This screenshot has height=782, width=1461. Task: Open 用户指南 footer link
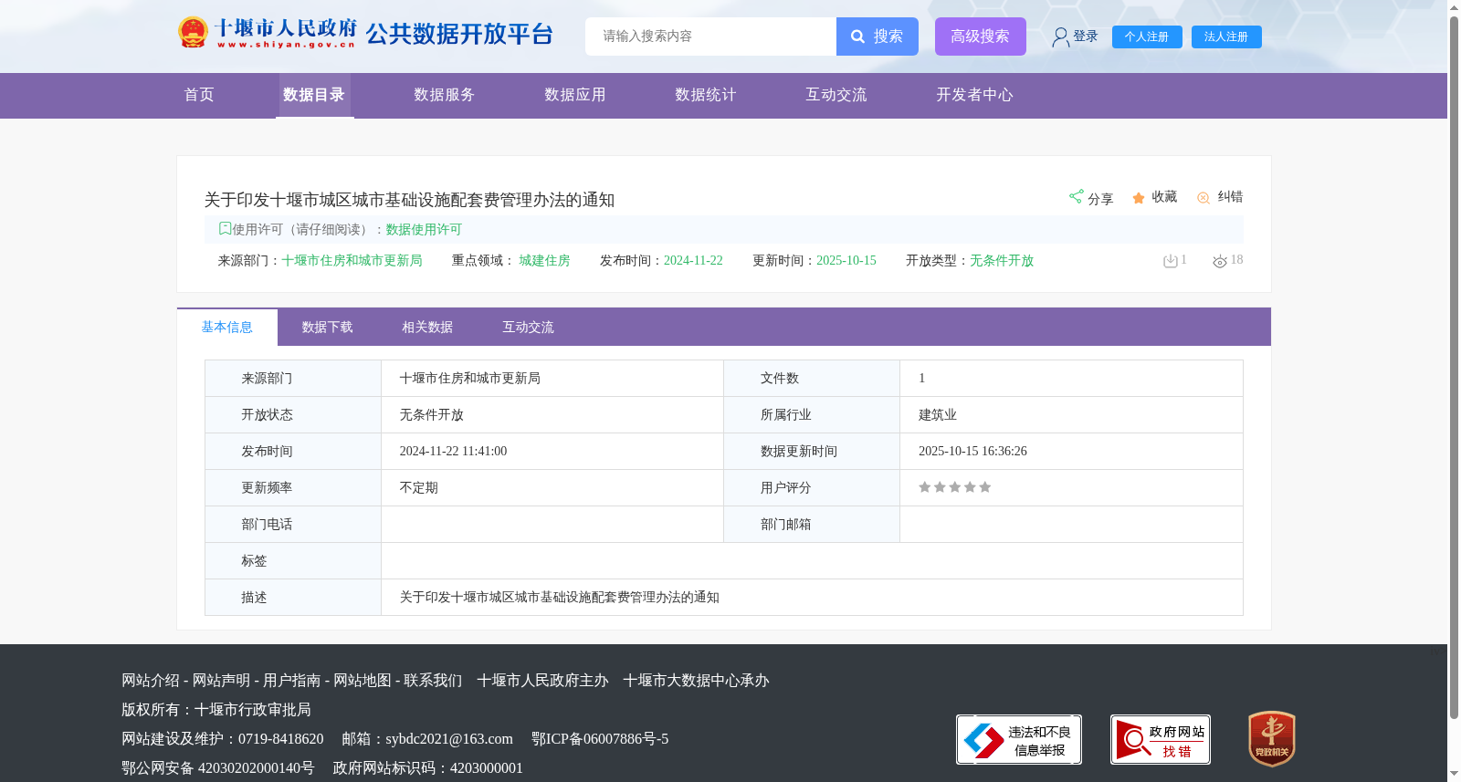(292, 681)
